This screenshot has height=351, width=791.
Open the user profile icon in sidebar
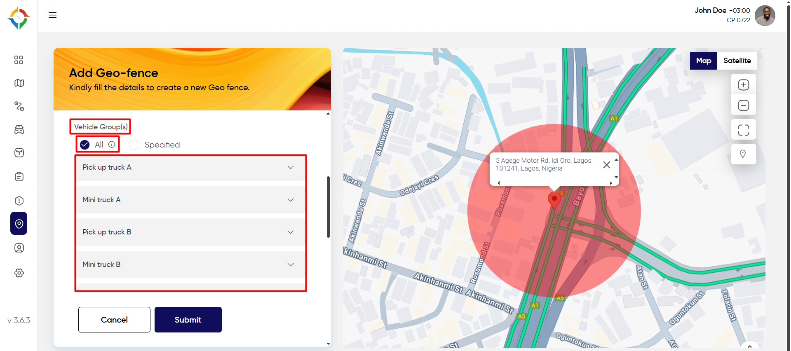coord(19,248)
